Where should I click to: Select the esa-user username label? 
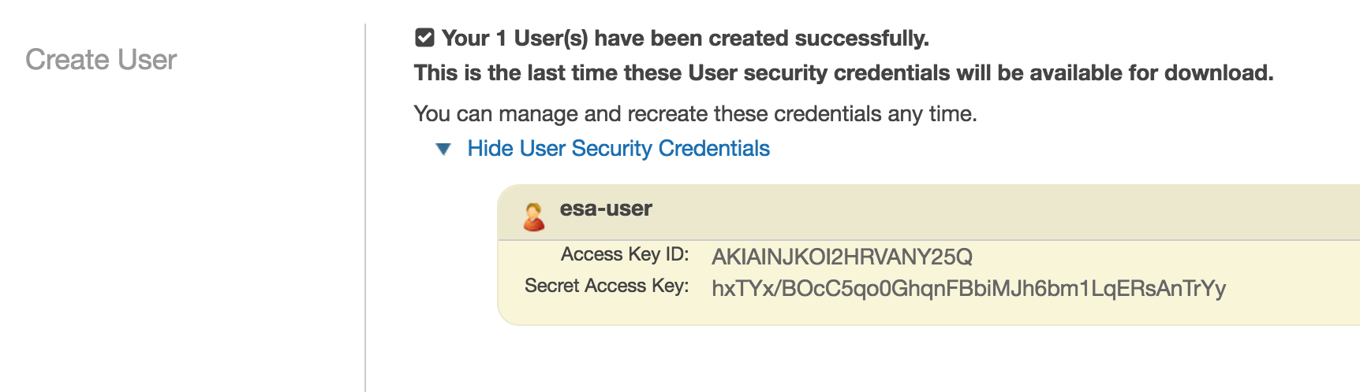point(606,209)
